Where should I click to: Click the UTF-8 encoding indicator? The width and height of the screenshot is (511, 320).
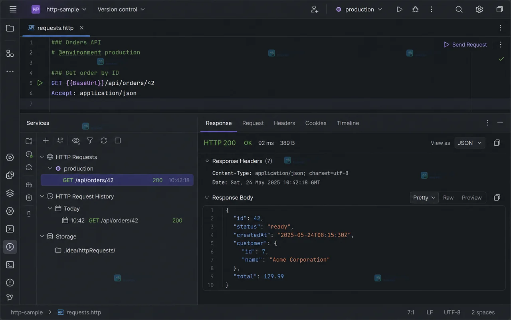click(452, 312)
